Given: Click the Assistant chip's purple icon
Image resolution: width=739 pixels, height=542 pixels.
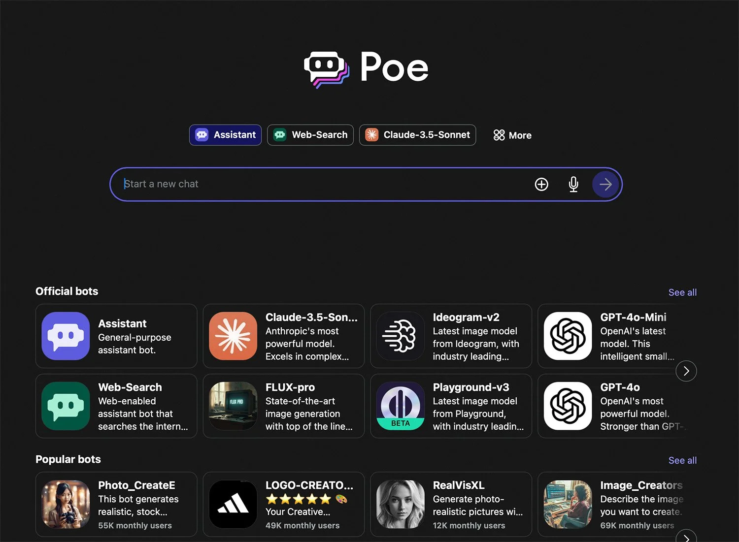Looking at the screenshot, I should [x=202, y=135].
